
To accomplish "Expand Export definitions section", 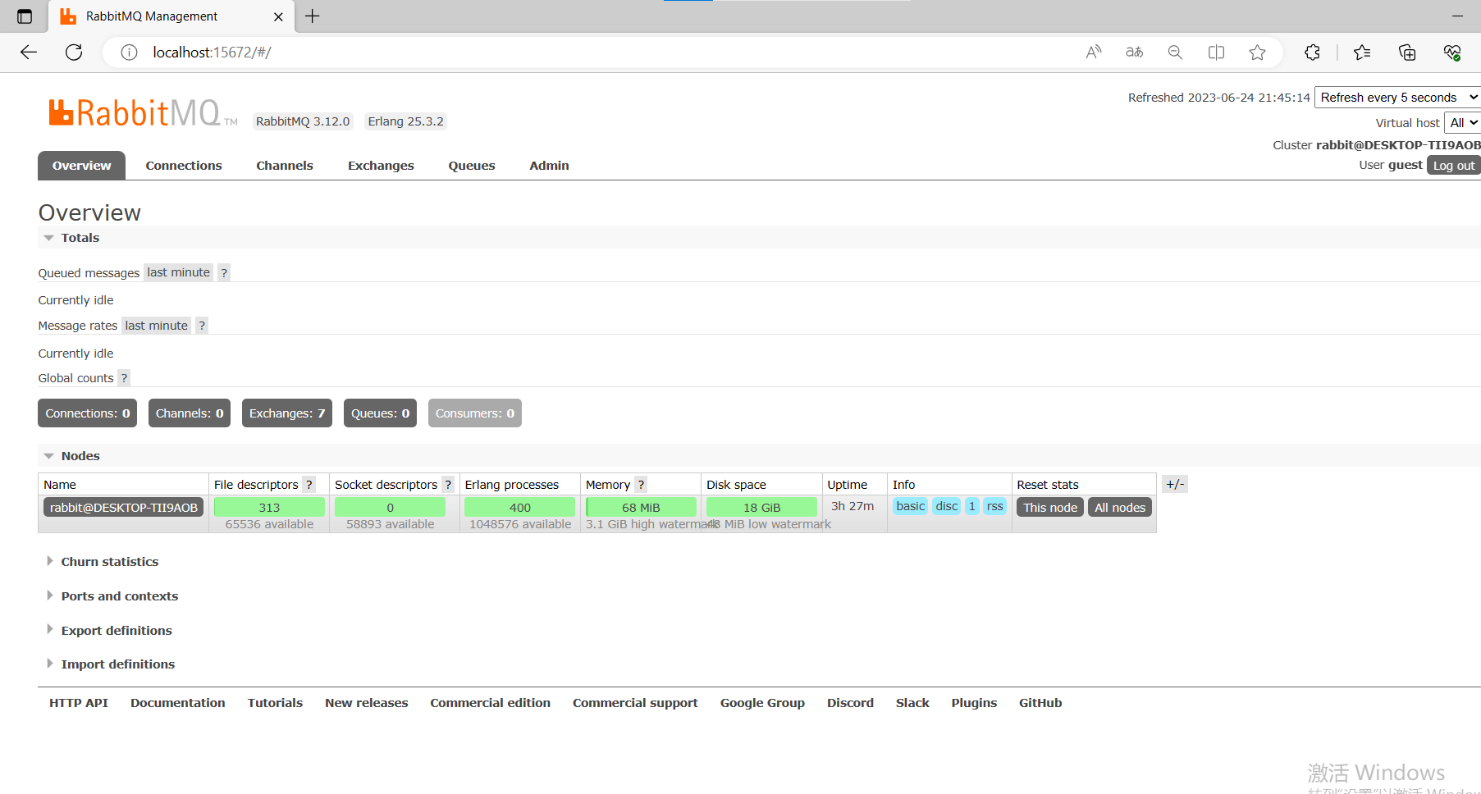I will [x=116, y=631].
